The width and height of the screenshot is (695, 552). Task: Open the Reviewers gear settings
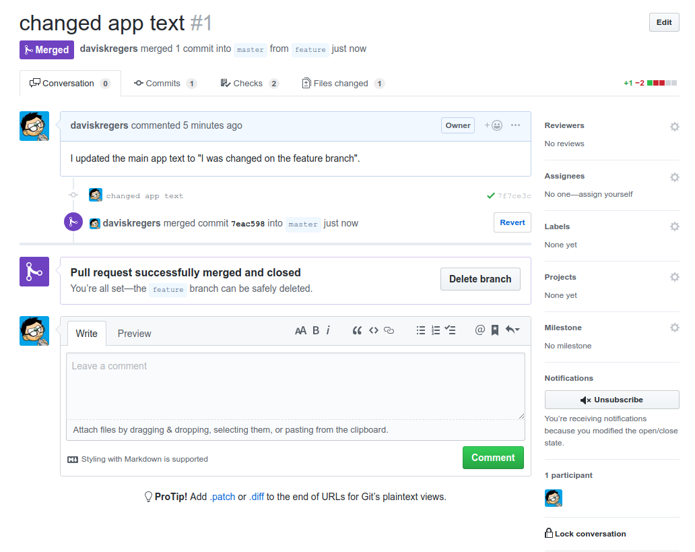pos(674,127)
